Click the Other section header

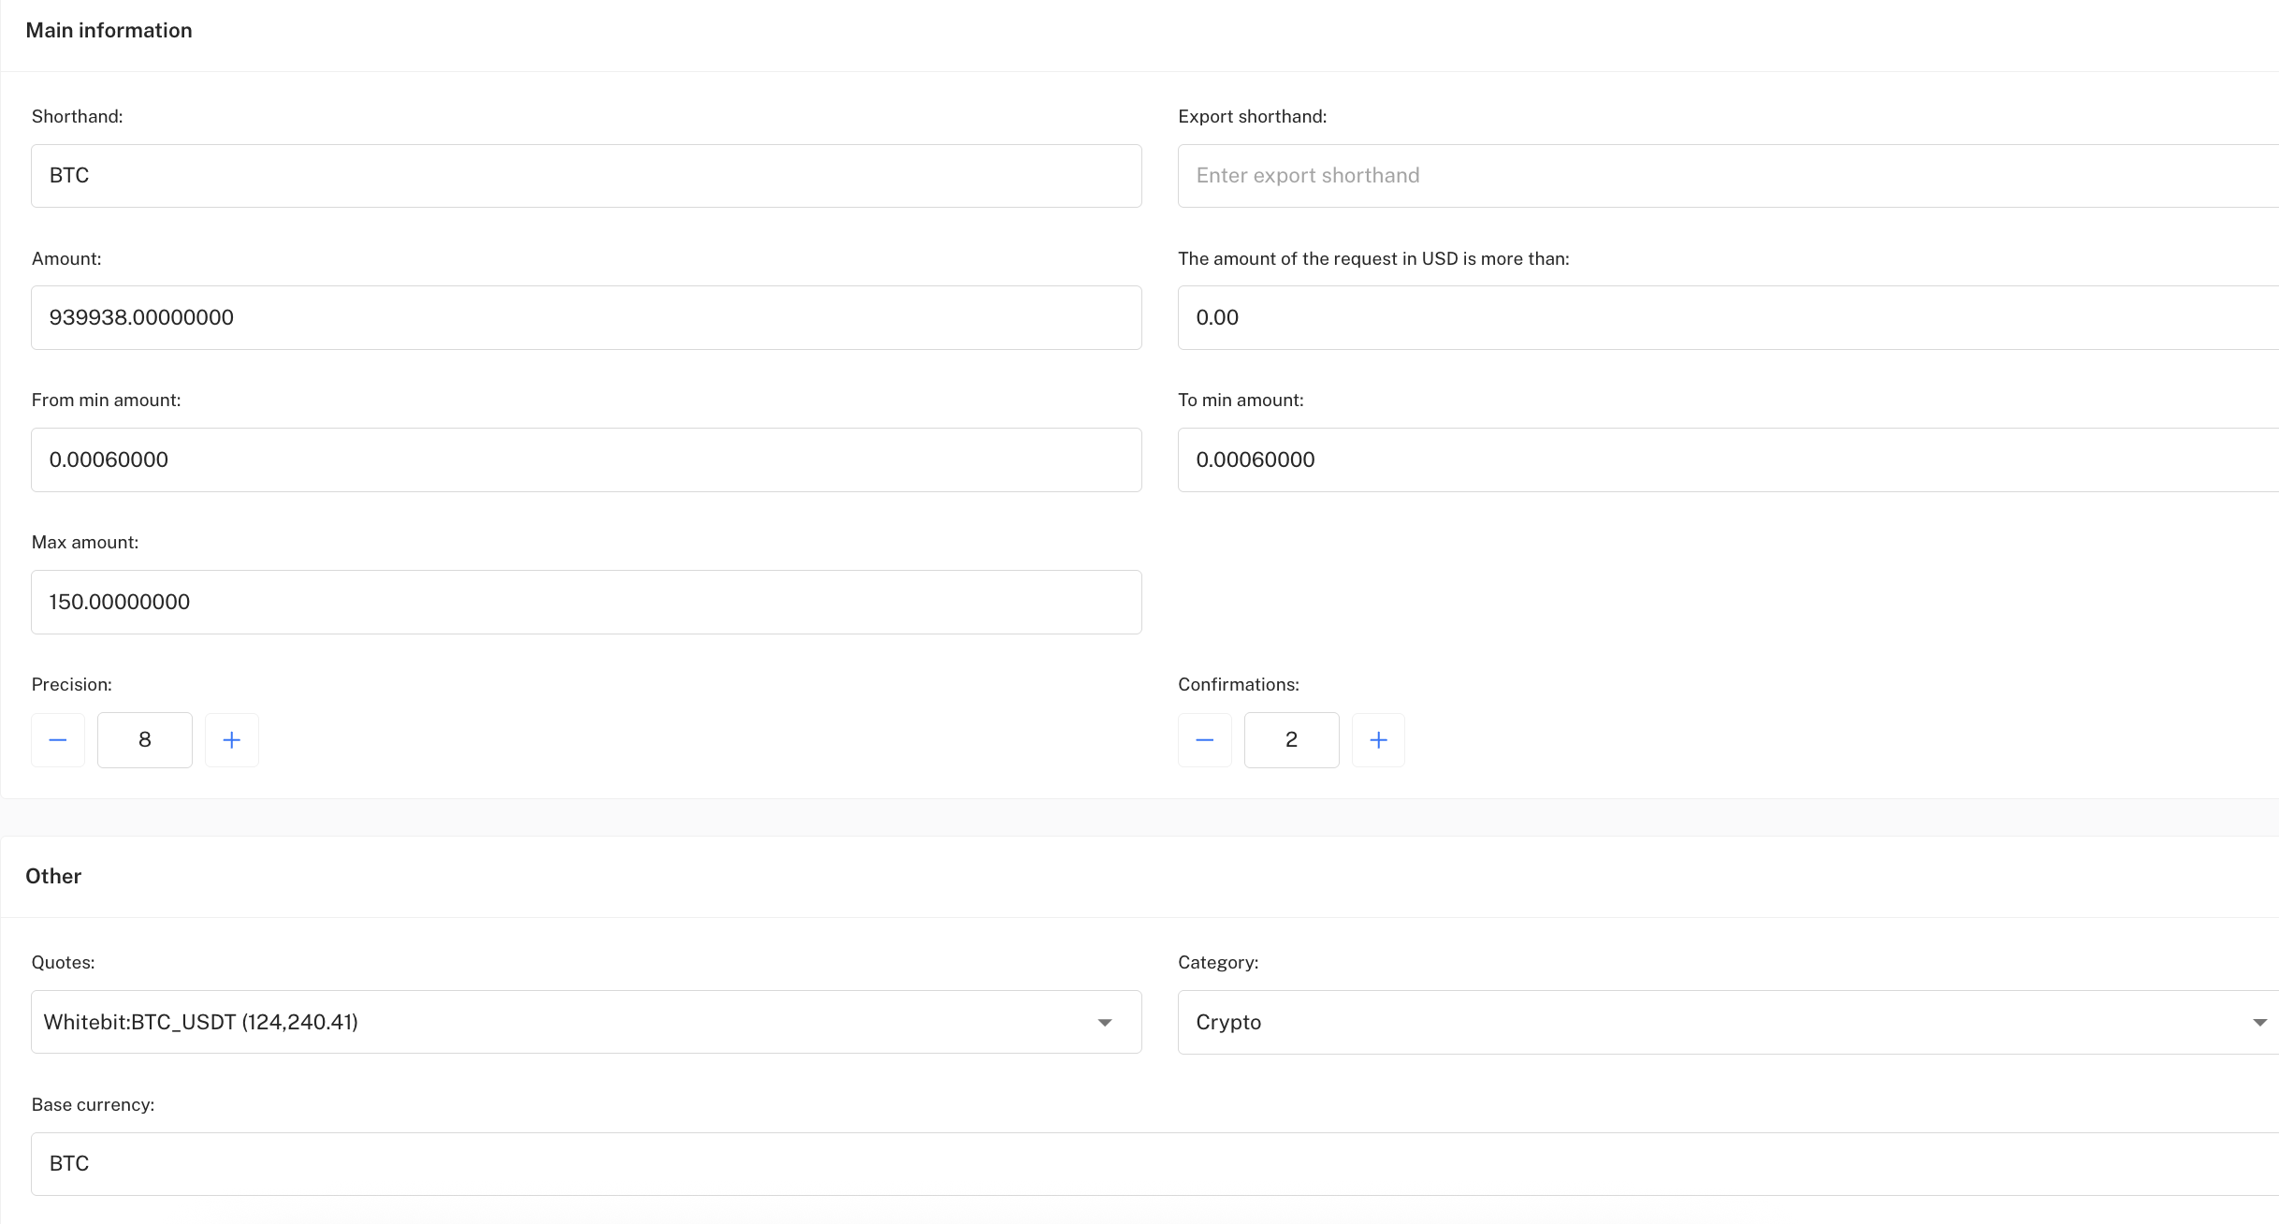[53, 877]
